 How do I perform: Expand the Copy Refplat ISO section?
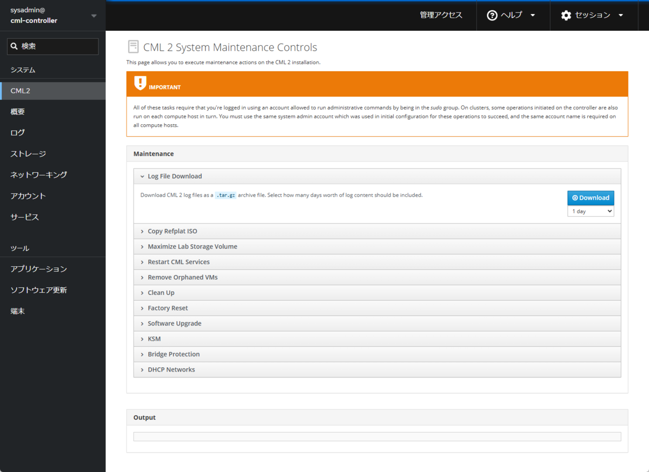[377, 231]
